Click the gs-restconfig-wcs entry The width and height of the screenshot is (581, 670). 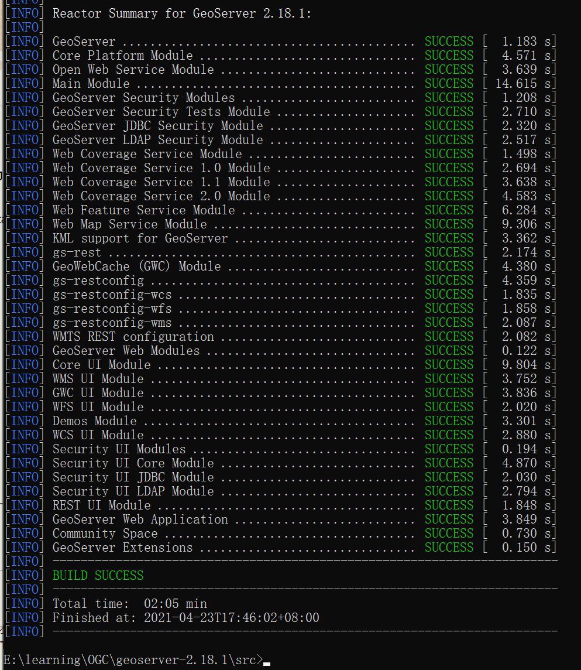[x=112, y=295]
